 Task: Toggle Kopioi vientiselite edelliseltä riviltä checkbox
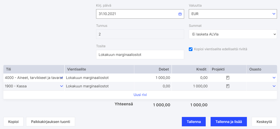coord(191,49)
